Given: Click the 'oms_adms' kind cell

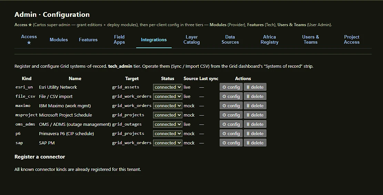Looking at the screenshot, I should click(x=25, y=124).
